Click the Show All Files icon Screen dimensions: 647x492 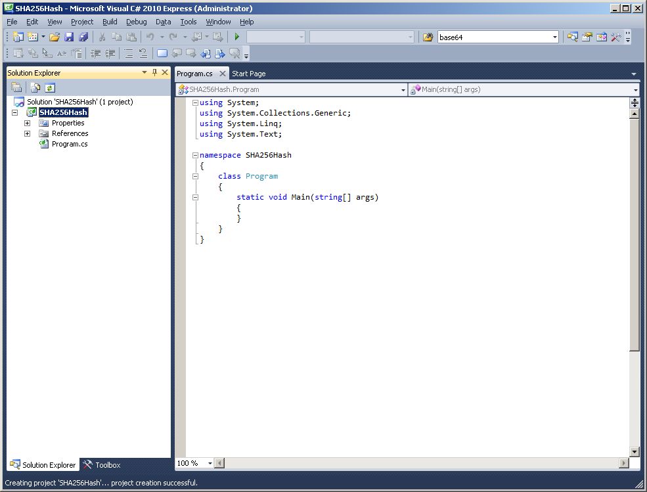tap(36, 87)
